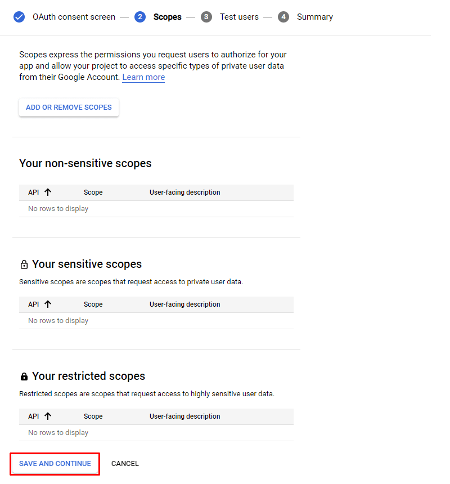
Task: Click the Scope column header
Action: pos(93,191)
